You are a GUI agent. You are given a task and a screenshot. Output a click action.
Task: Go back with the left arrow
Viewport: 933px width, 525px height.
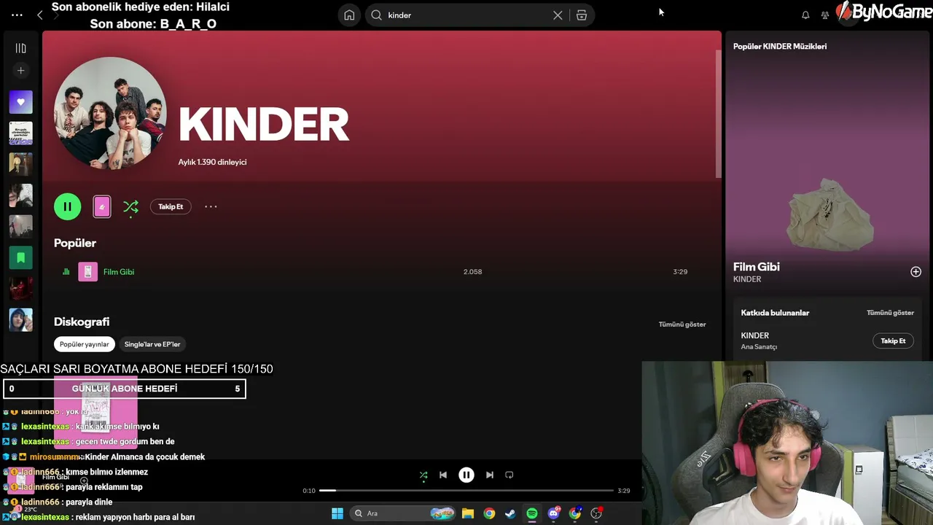point(40,15)
